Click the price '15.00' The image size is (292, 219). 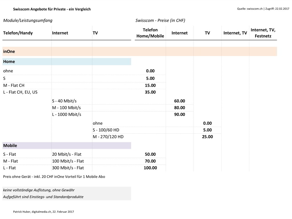coord(150,86)
